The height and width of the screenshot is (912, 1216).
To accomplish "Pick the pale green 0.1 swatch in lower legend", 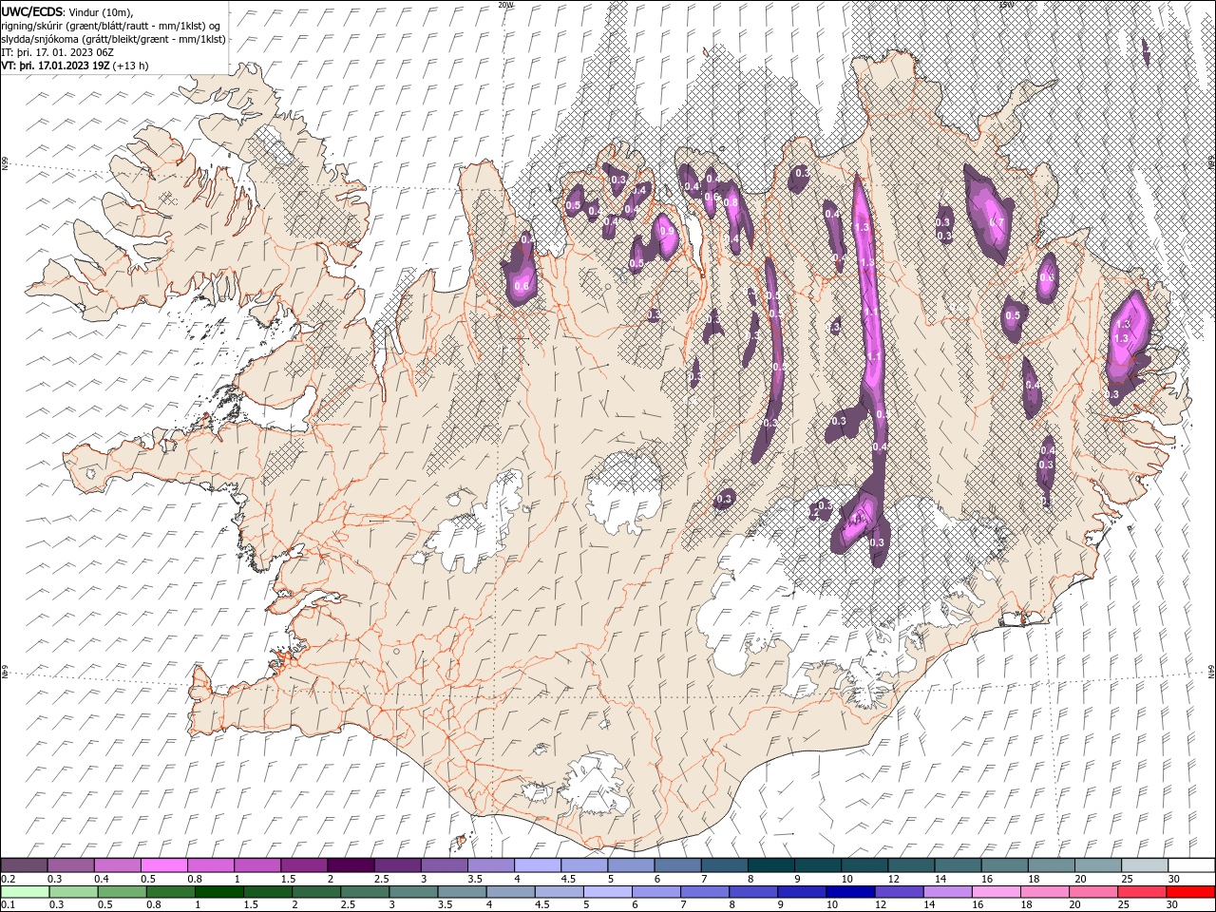I will click(x=26, y=892).
